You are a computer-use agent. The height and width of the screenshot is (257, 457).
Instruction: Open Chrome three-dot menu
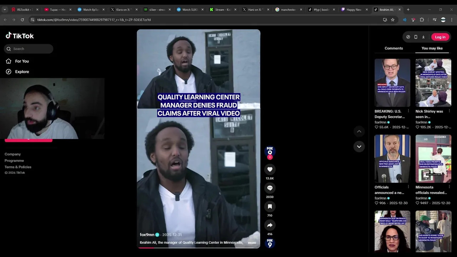[452, 20]
